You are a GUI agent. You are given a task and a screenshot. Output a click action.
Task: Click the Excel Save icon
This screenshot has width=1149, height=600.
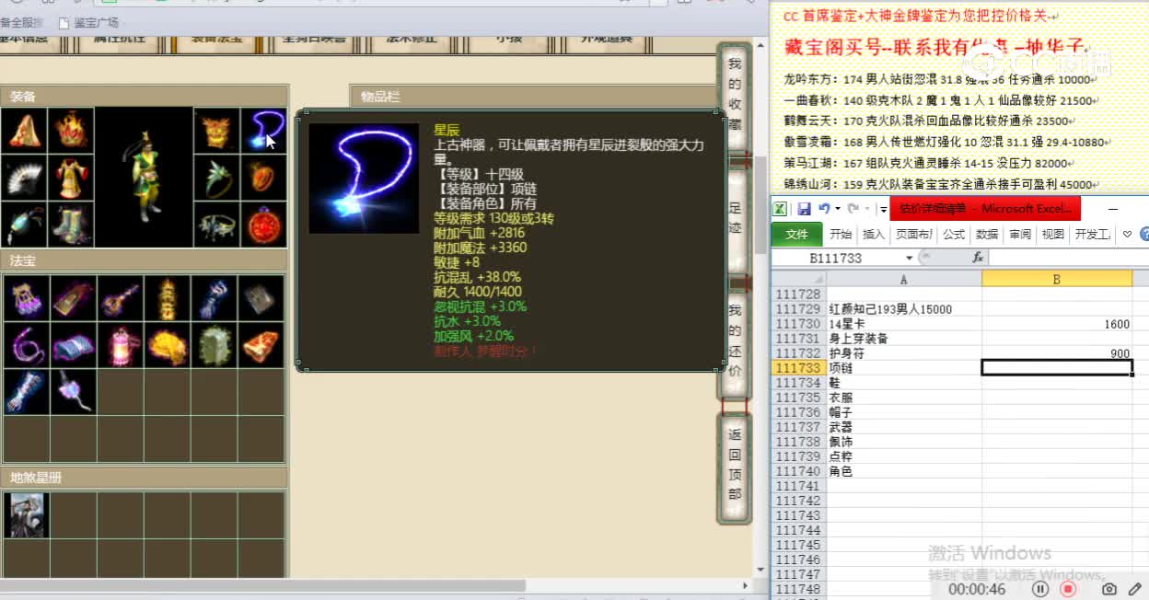click(804, 209)
